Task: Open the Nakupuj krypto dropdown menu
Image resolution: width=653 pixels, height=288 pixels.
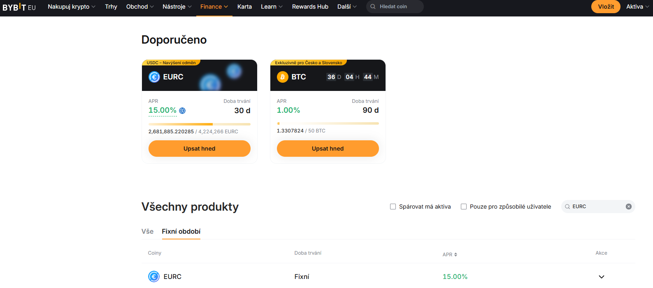Action: click(x=71, y=7)
